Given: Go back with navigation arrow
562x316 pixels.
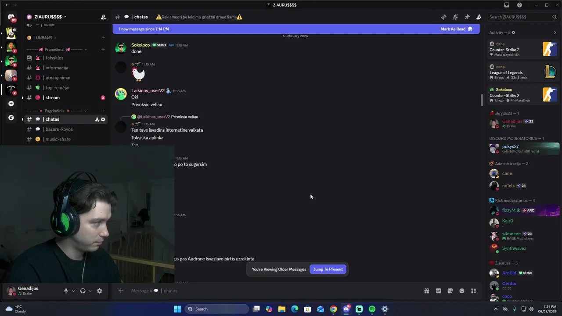Looking at the screenshot, I should pos(7,5).
